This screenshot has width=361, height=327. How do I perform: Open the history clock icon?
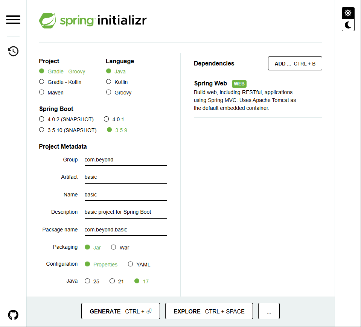pyautogui.click(x=13, y=51)
